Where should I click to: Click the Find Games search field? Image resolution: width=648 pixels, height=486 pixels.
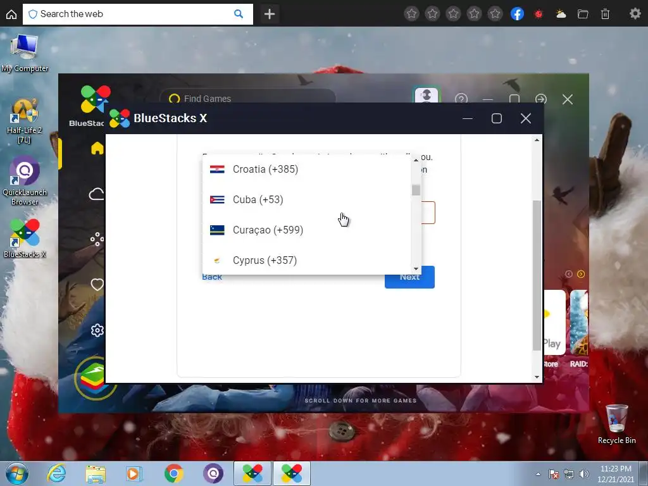pos(248,98)
